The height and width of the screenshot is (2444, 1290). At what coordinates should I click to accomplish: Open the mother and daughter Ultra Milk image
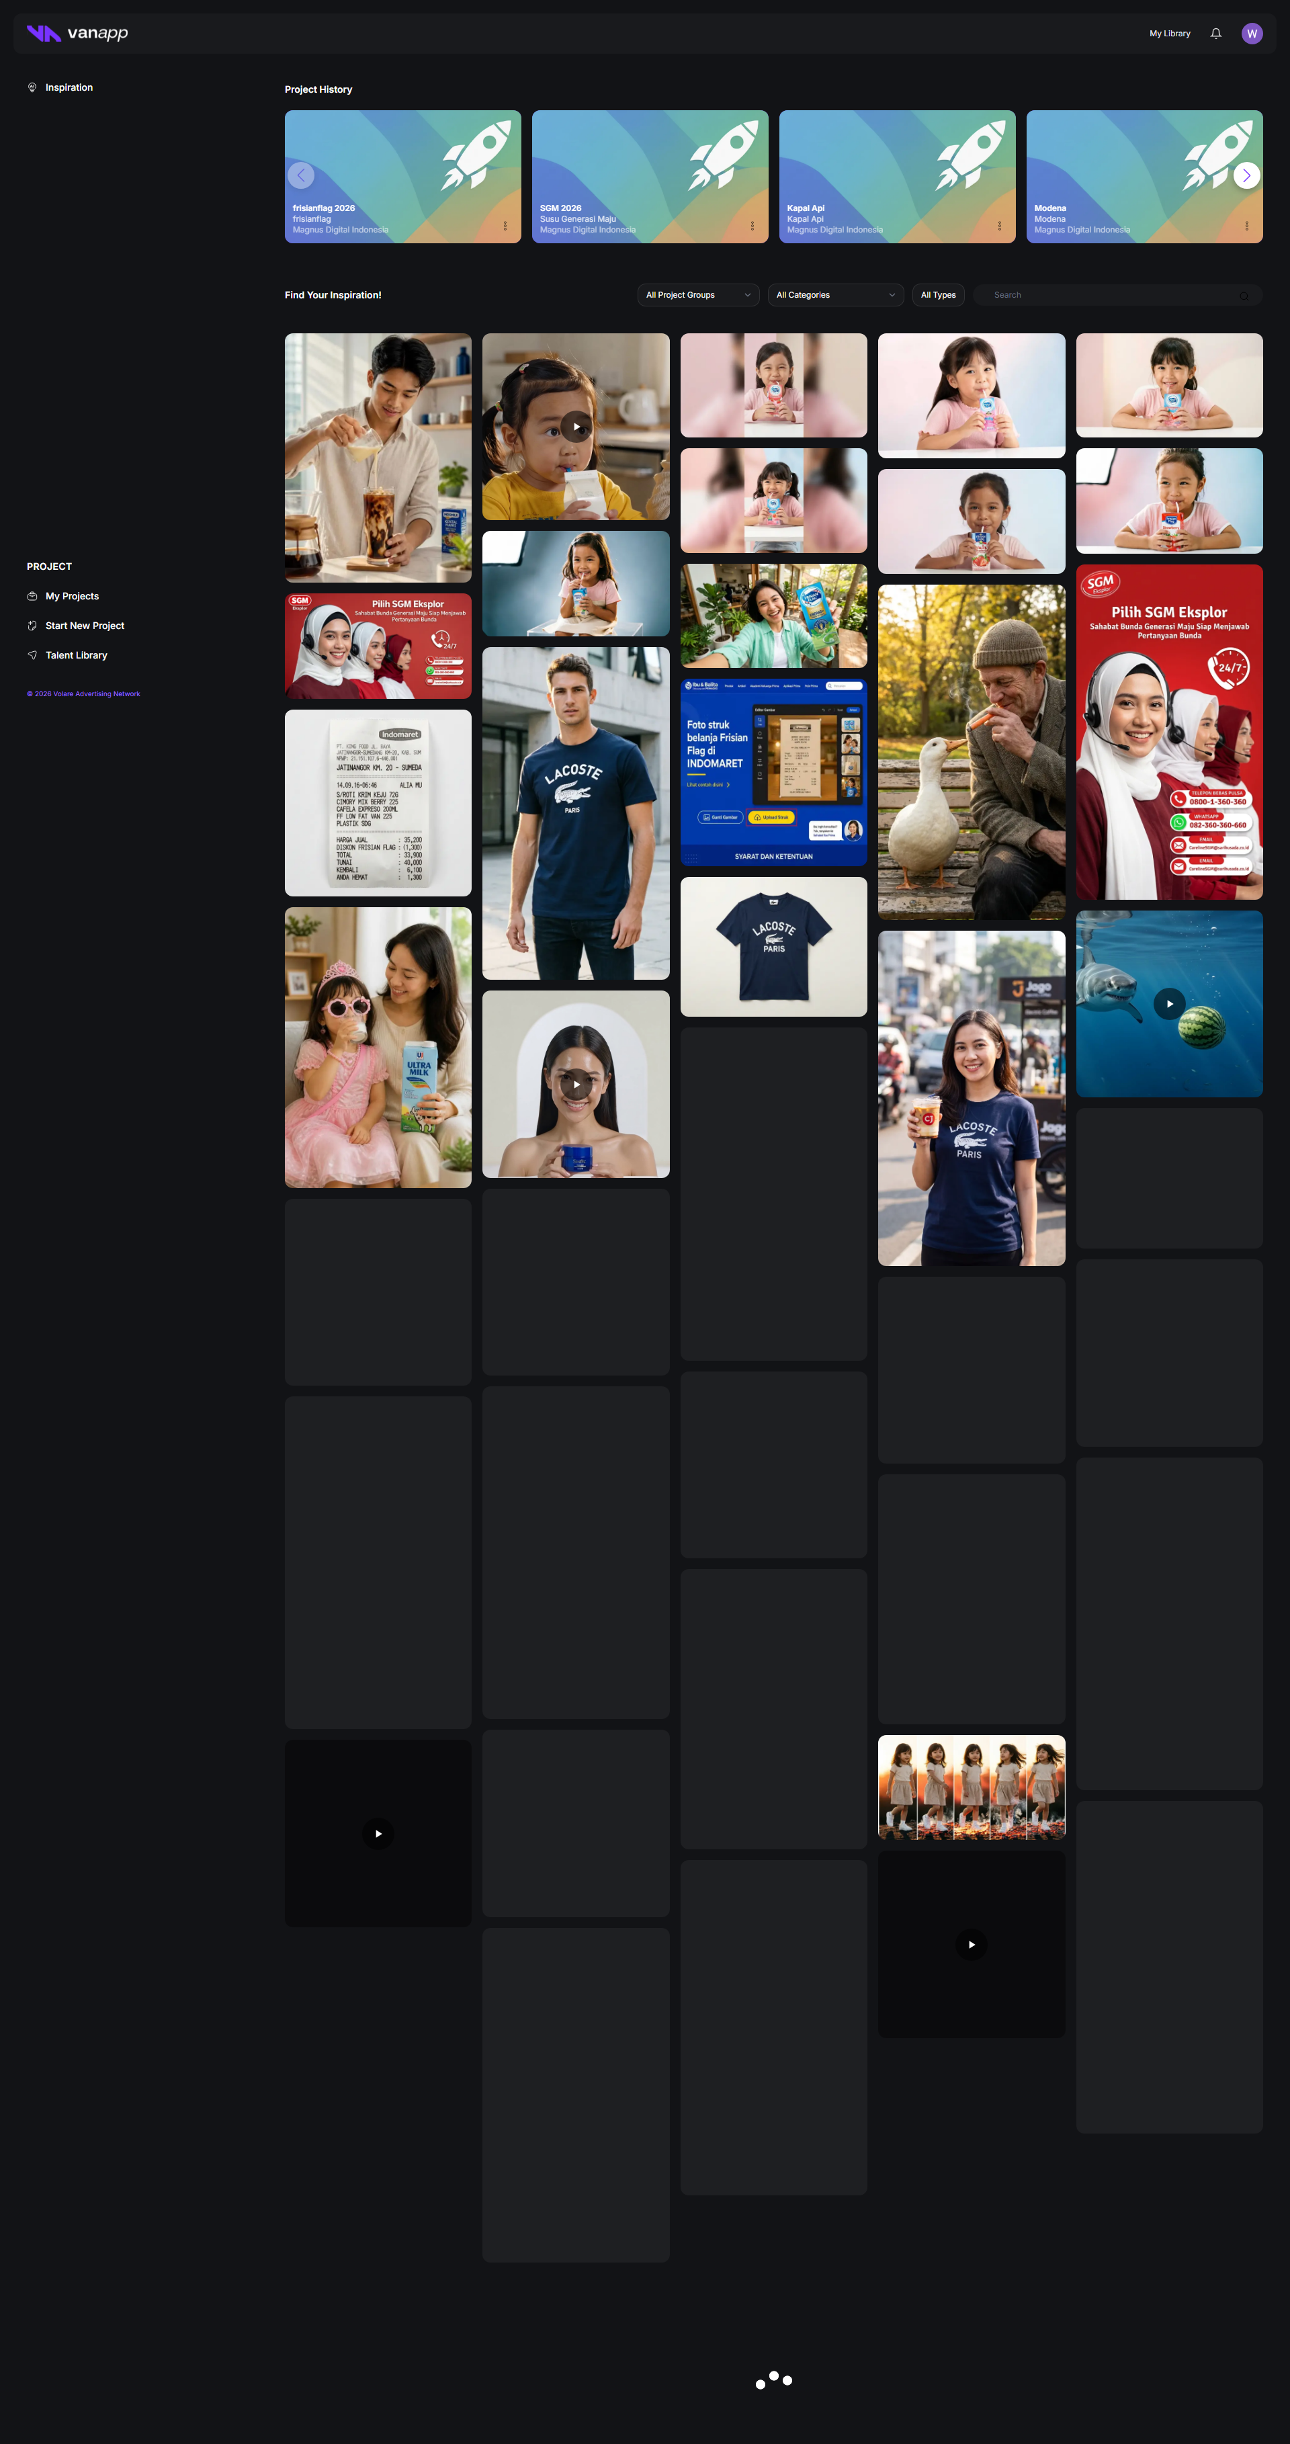tap(378, 1048)
